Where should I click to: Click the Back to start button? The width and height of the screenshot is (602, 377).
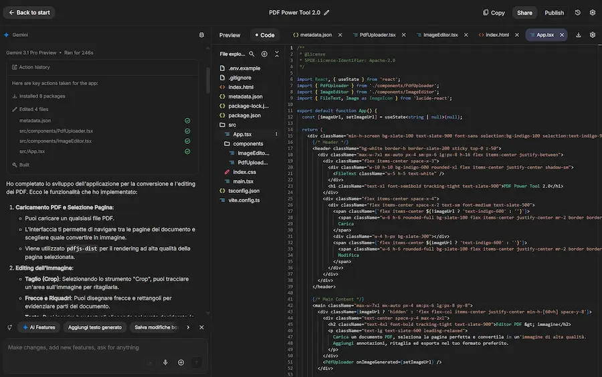(28, 13)
